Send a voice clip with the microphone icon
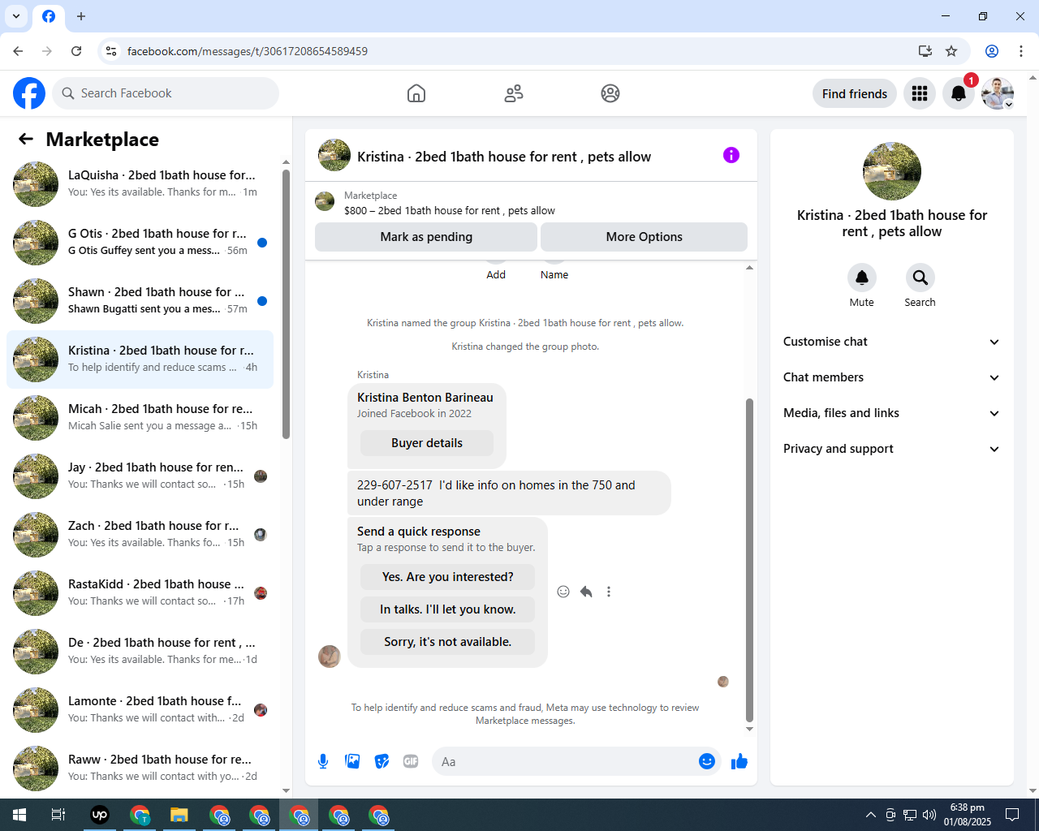Viewport: 1039px width, 831px height. pos(323,761)
